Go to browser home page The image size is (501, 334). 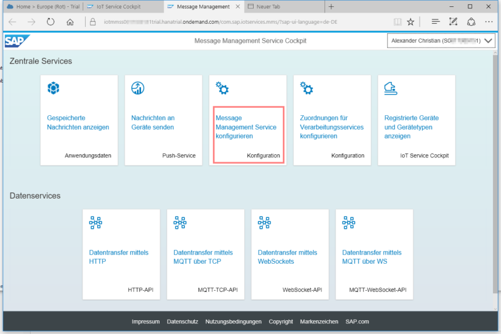click(70, 22)
